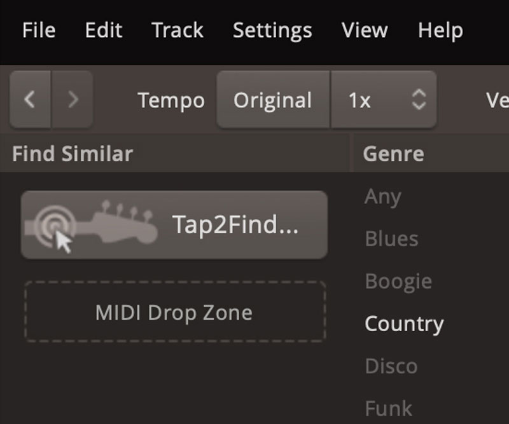Select the Boogie genre filter
This screenshot has height=424, width=509.
click(x=398, y=281)
